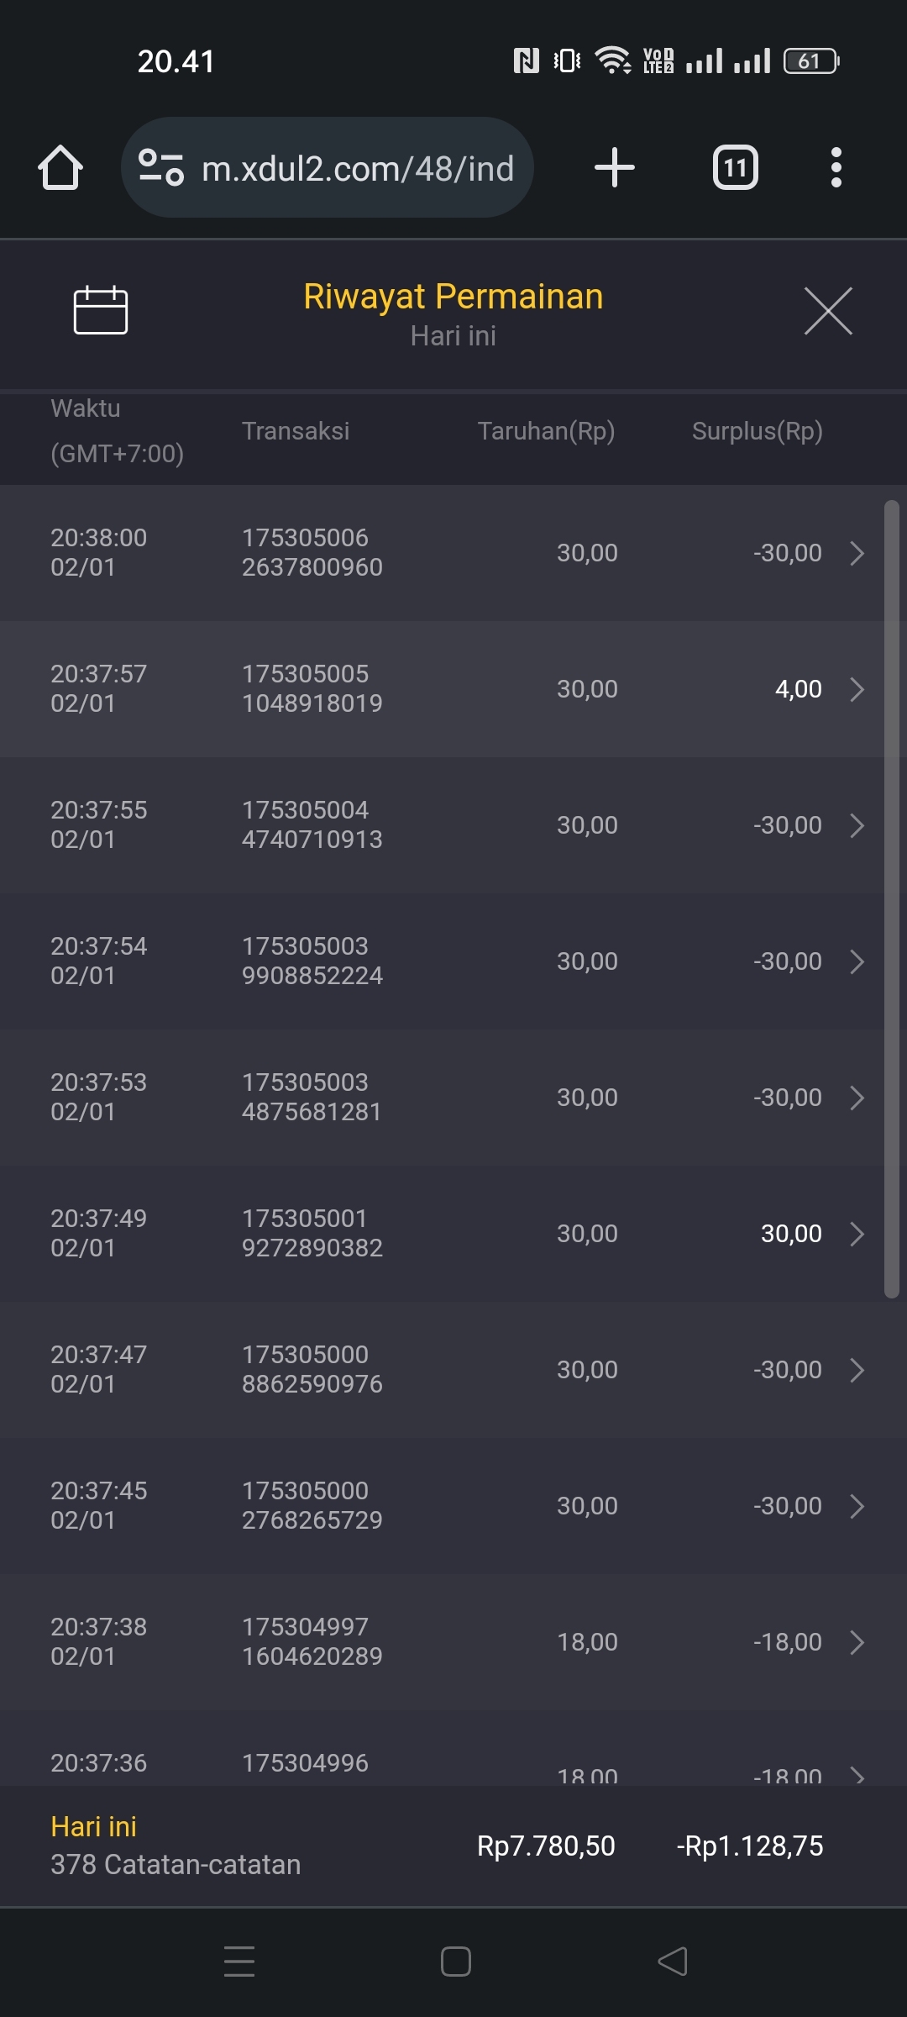Tap the site settings icon in address bar
The image size is (907, 2017).
click(x=160, y=167)
